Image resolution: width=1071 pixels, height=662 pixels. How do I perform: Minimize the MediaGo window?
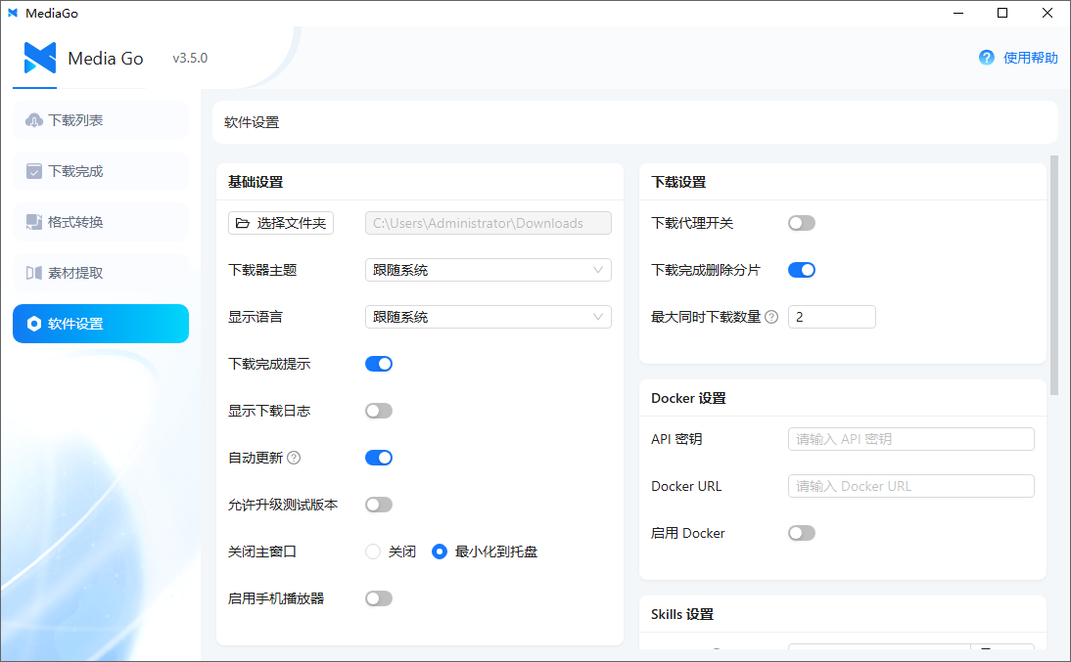[x=958, y=13]
